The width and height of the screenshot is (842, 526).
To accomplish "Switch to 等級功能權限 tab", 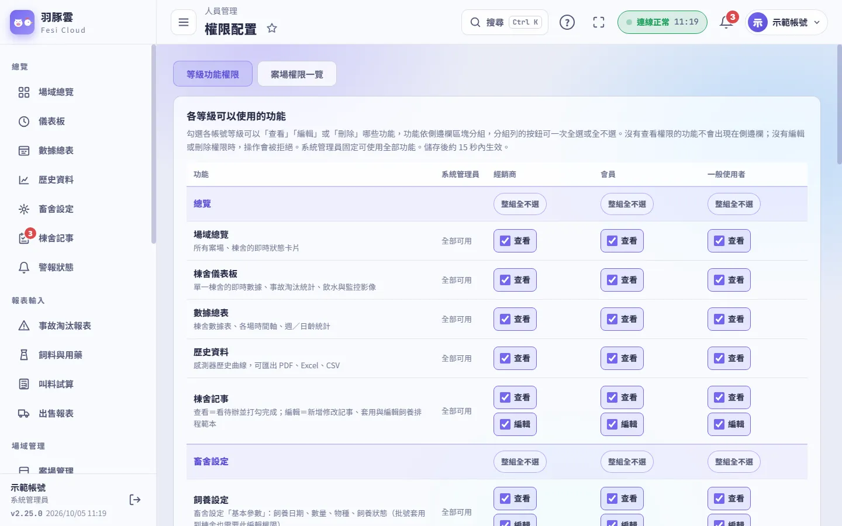I will point(213,74).
